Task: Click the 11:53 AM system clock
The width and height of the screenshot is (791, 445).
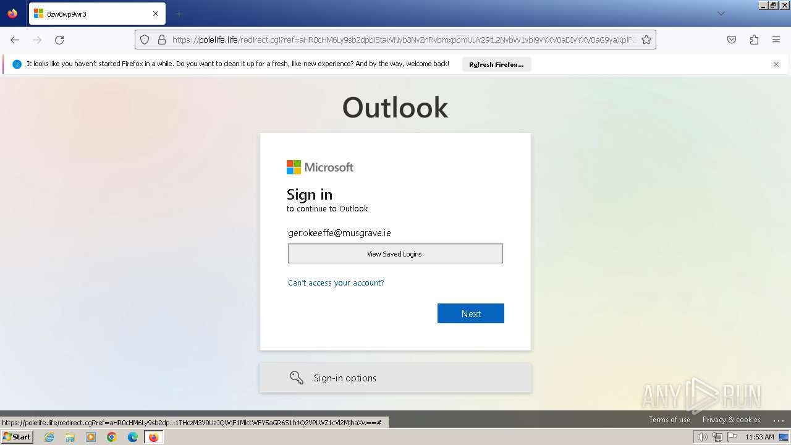Action: (x=759, y=437)
